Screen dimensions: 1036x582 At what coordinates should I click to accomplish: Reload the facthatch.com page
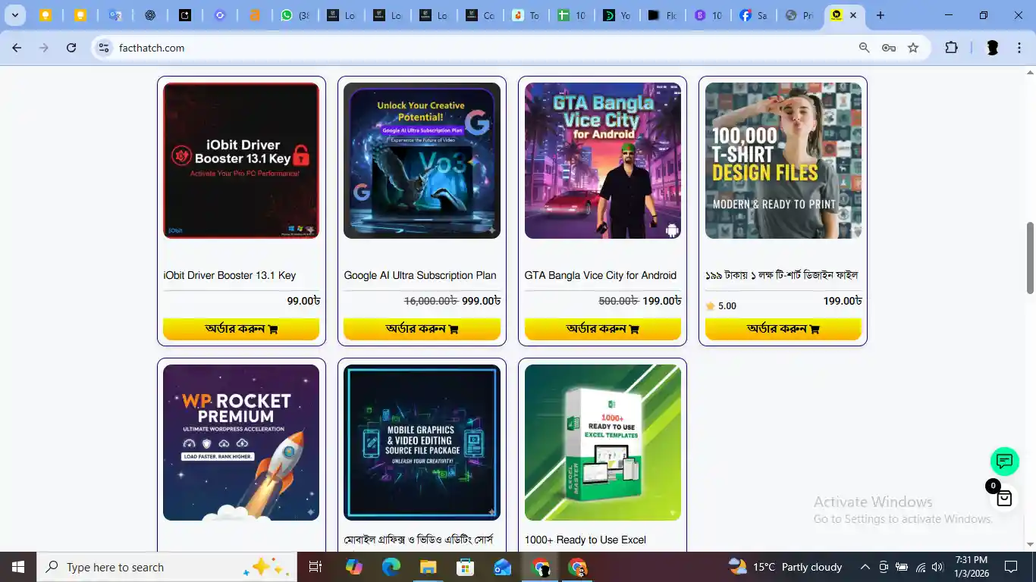pos(71,48)
